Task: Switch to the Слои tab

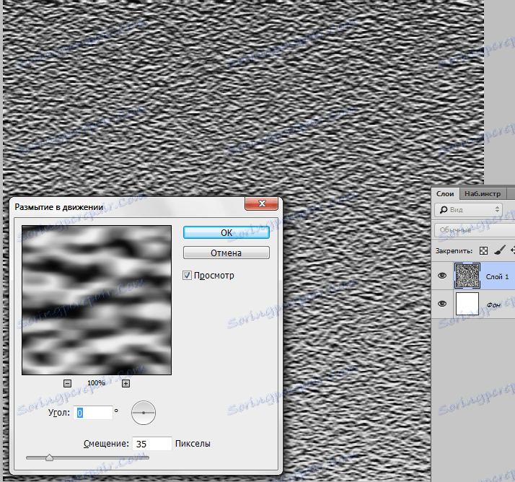Action: [445, 194]
